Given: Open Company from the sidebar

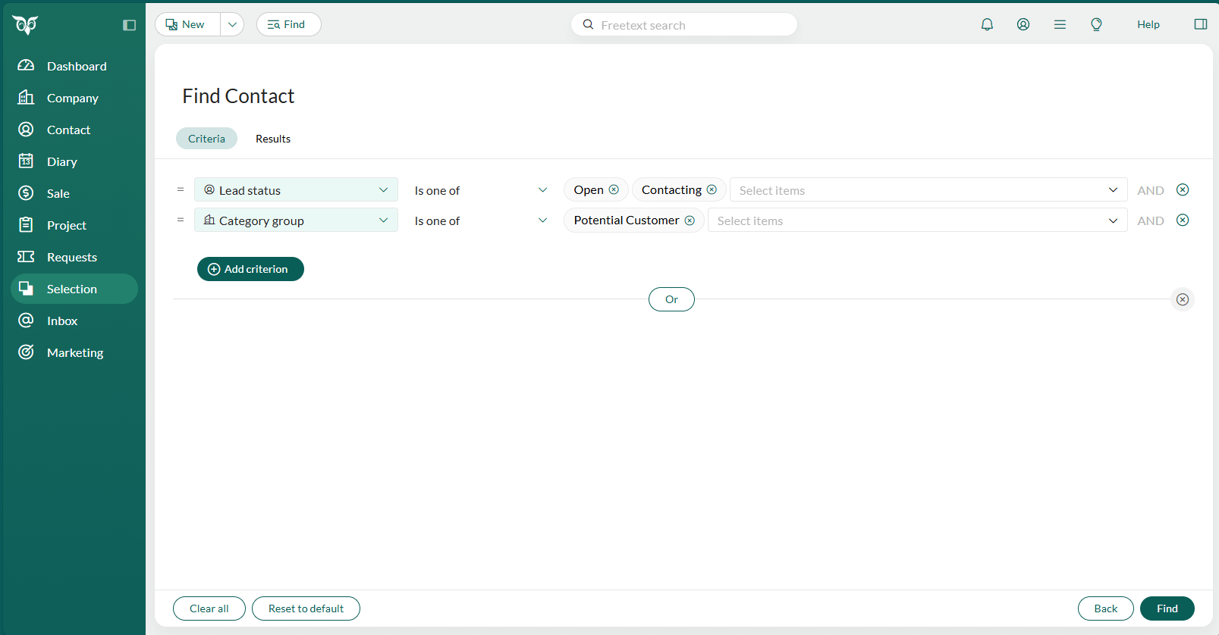Looking at the screenshot, I should pos(74,98).
